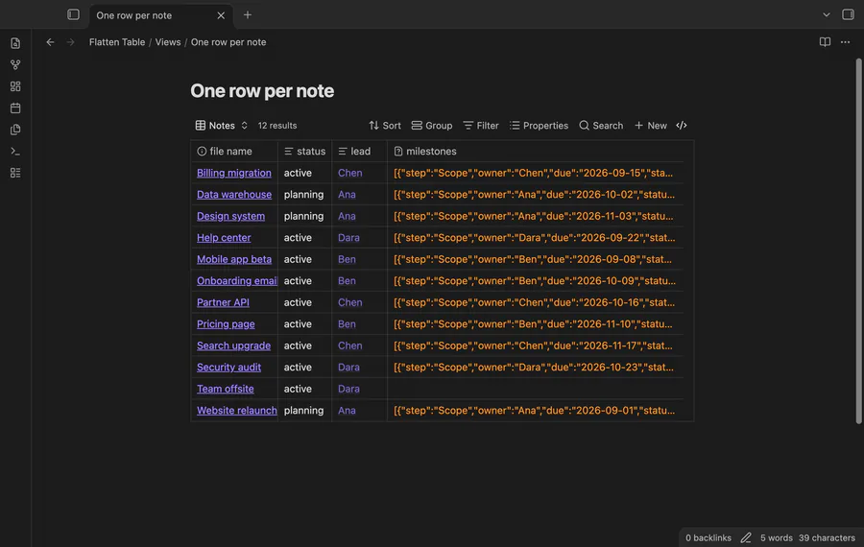864x547 pixels.
Task: Switch to reading view book icon
Action: coord(825,42)
